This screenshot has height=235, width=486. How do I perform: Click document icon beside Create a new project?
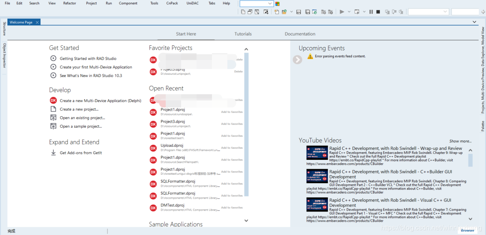[54, 109]
